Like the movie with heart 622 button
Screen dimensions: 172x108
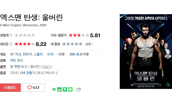point(33,88)
